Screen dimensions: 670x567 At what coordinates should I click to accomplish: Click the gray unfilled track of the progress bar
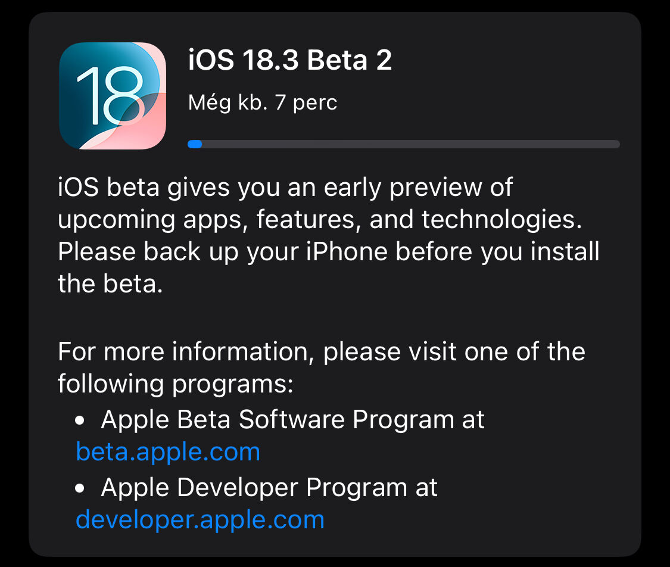click(410, 144)
